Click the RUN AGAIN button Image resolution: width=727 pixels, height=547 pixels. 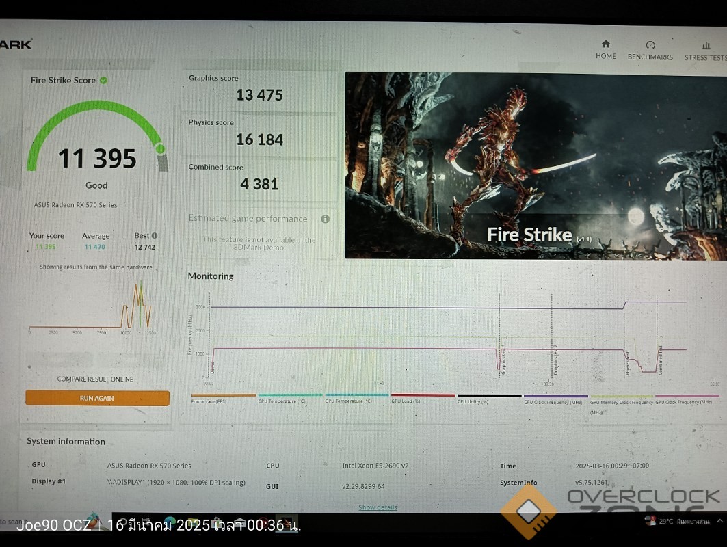(x=97, y=398)
